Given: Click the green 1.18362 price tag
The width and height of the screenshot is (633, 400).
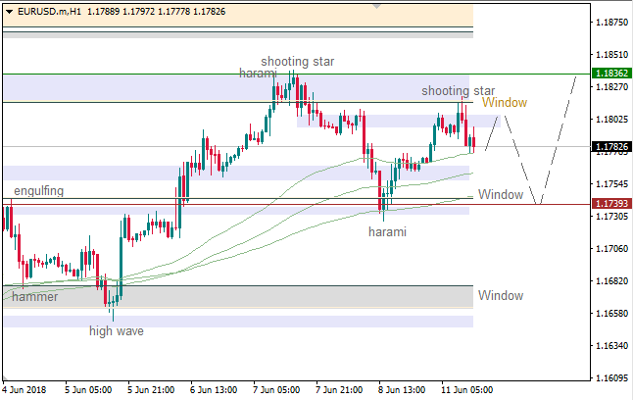Looking at the screenshot, I should 611,74.
